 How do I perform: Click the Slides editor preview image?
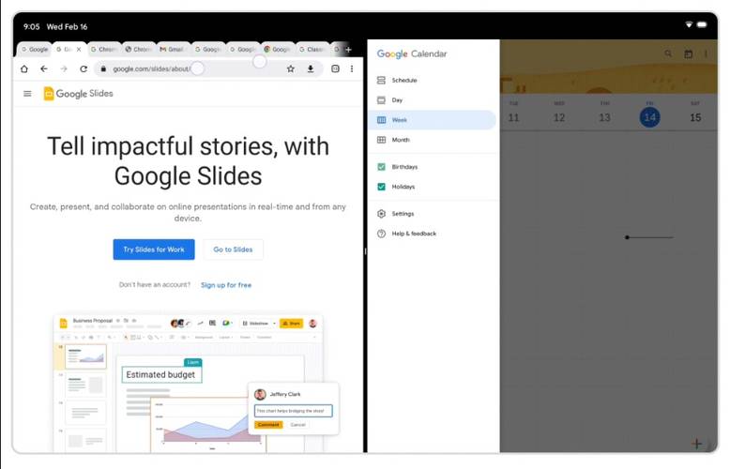(196, 384)
